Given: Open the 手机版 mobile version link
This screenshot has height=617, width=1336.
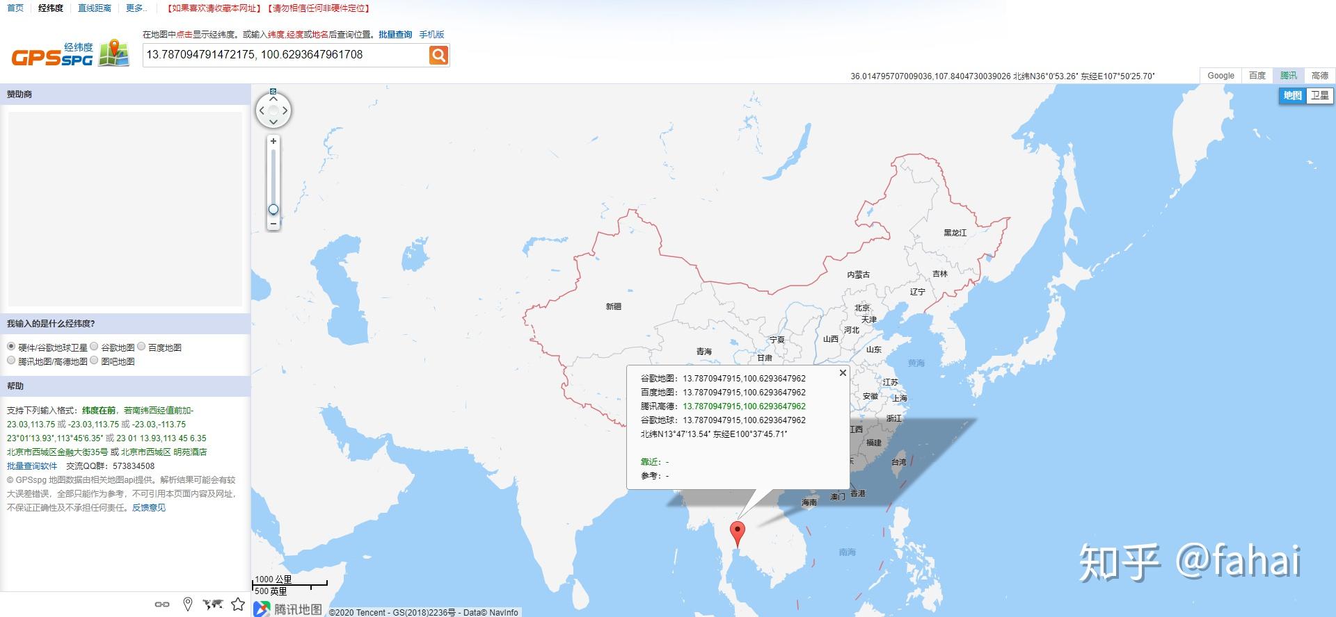Looking at the screenshot, I should 431,35.
